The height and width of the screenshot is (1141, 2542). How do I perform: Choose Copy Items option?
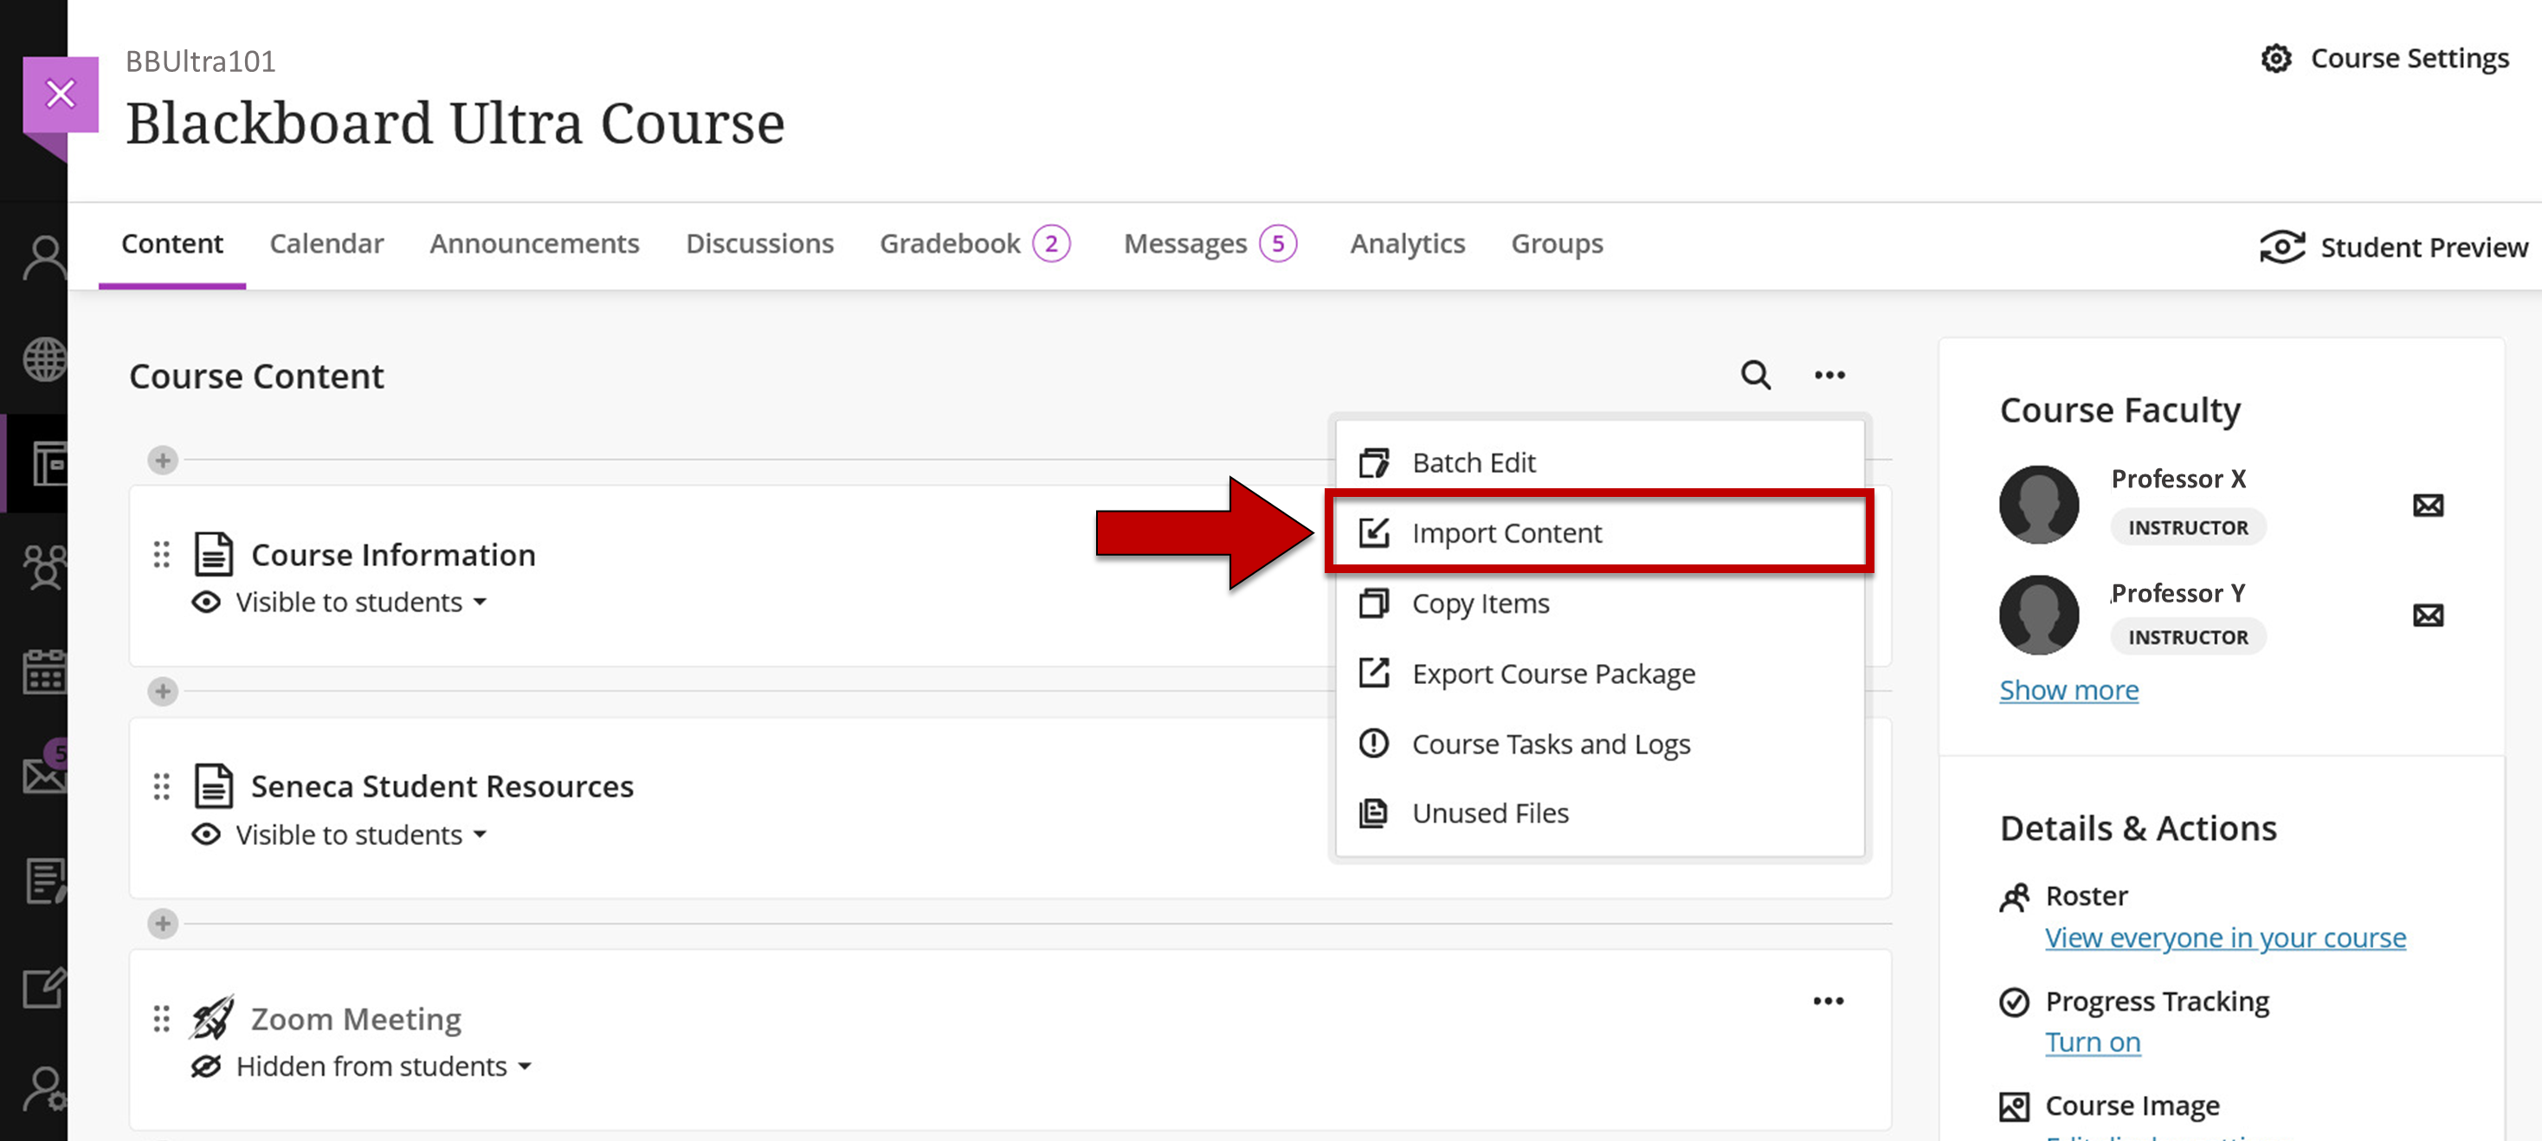[1600, 603]
